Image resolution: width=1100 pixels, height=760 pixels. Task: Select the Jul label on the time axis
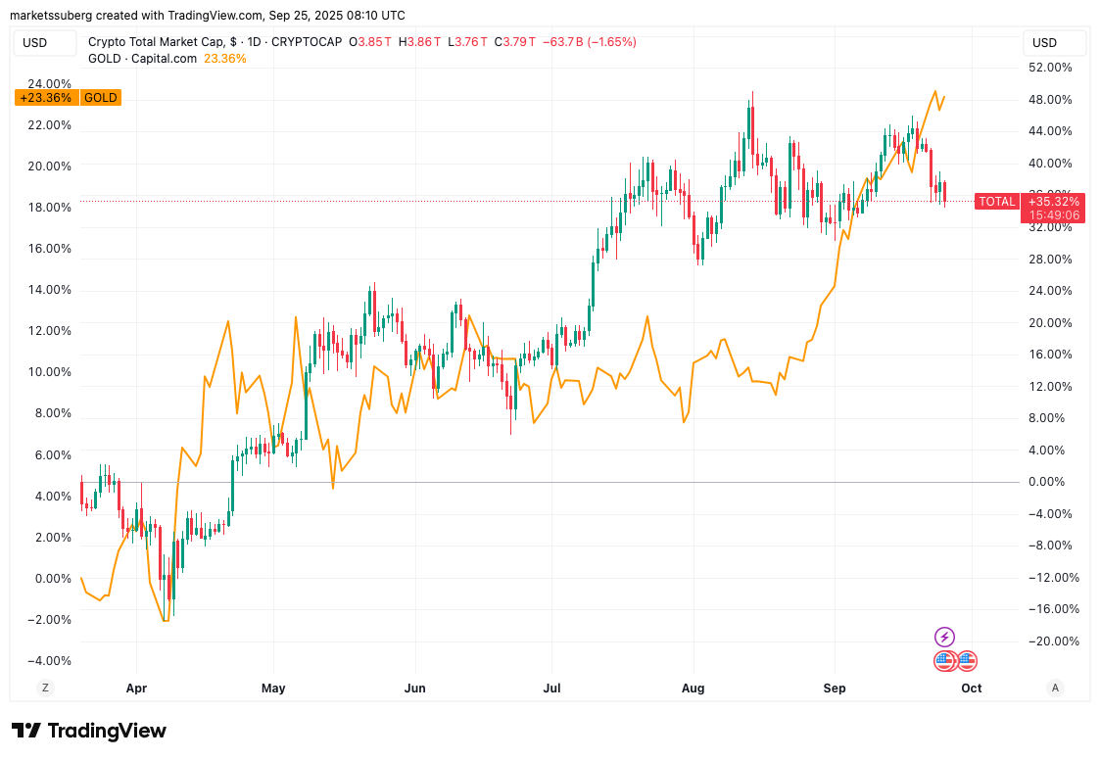(551, 688)
